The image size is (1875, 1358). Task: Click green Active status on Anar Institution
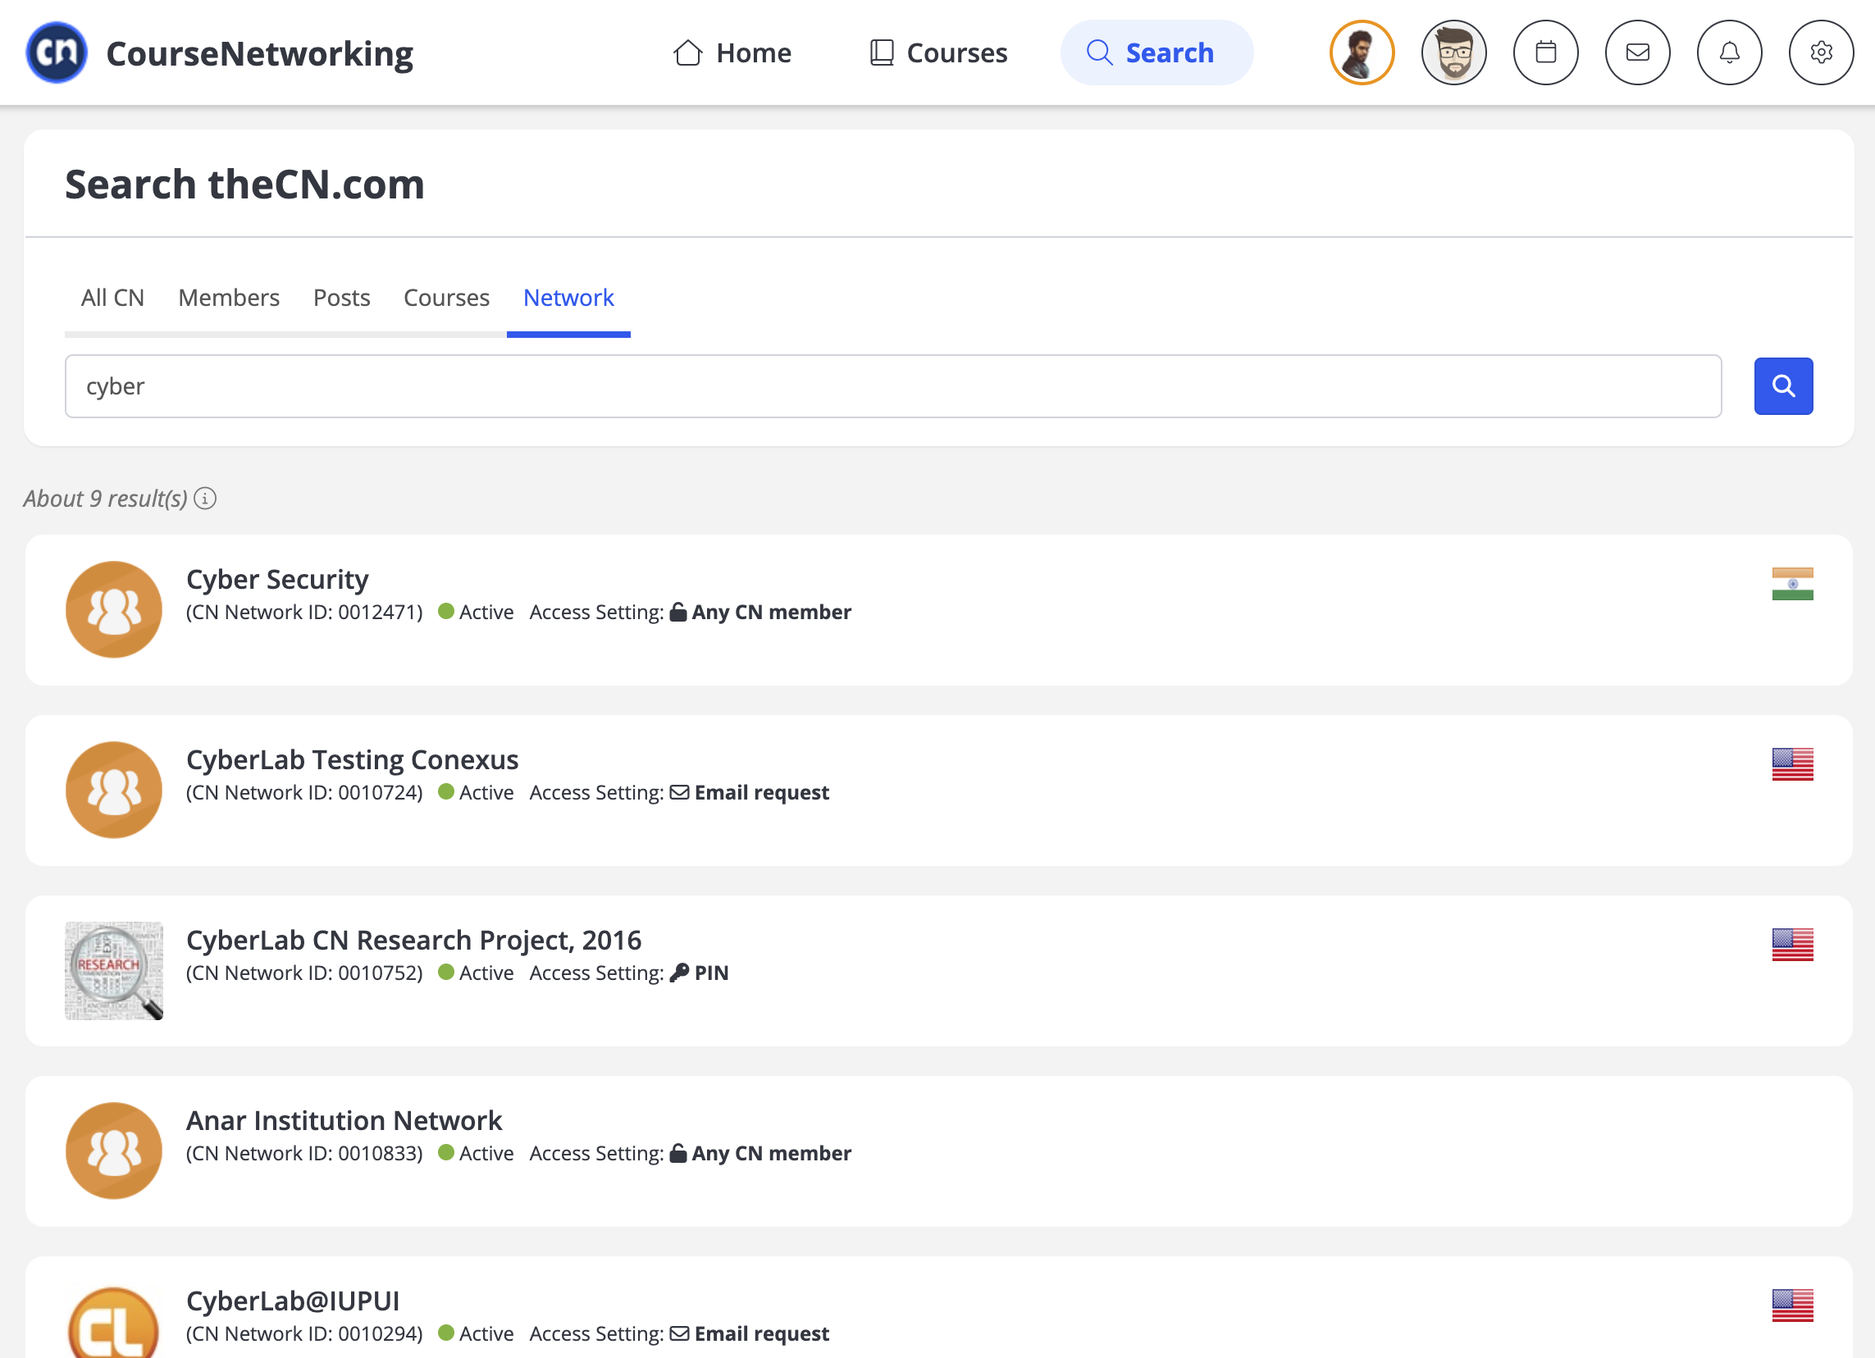point(476,1153)
